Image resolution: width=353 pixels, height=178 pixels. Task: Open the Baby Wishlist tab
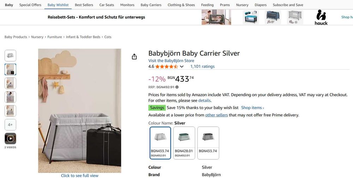click(x=58, y=5)
